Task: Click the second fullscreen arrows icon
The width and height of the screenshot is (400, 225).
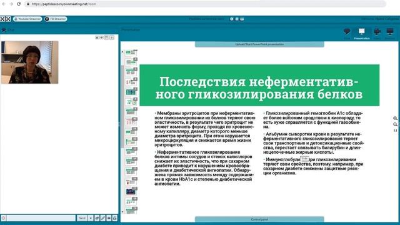Action: coord(8,19)
